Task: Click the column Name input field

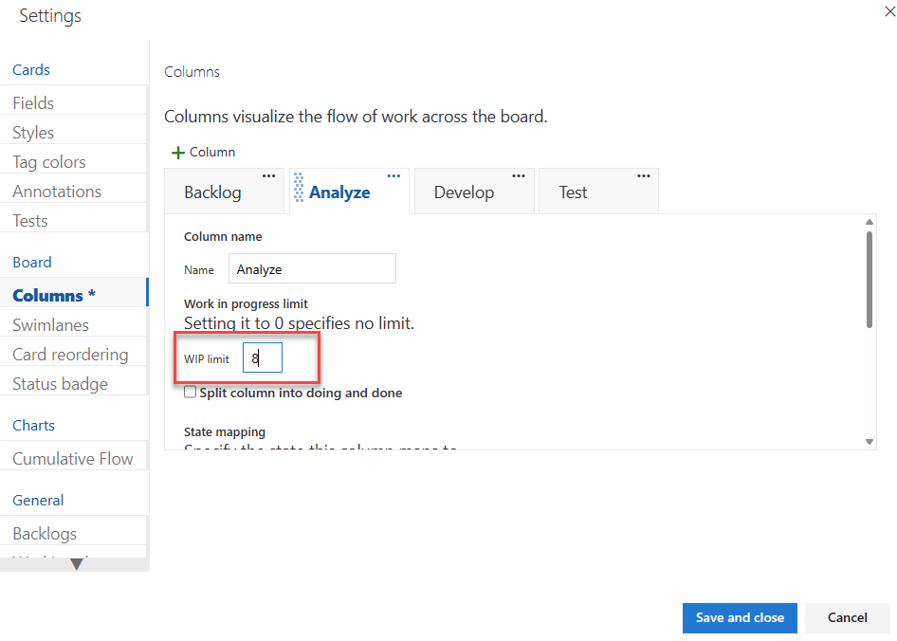Action: click(x=312, y=268)
